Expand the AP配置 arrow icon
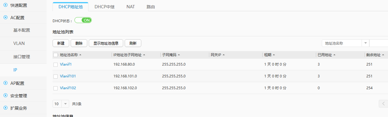 click(5, 83)
